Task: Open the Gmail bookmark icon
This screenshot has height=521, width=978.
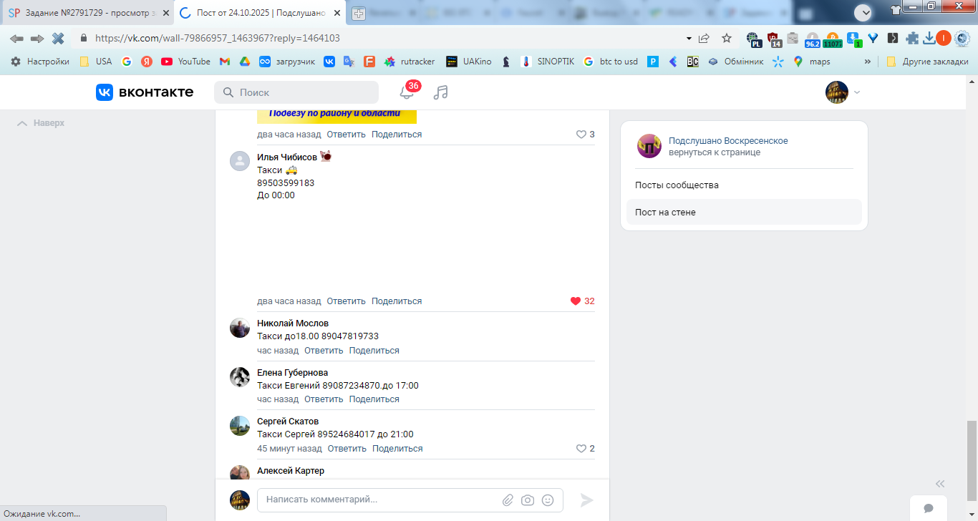Action: click(224, 62)
